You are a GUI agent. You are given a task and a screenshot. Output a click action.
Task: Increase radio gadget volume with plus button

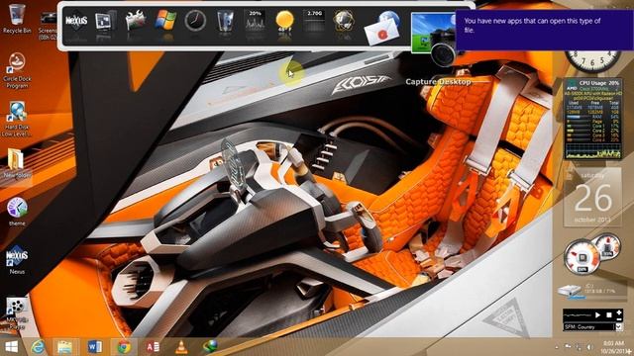pyautogui.click(x=618, y=312)
